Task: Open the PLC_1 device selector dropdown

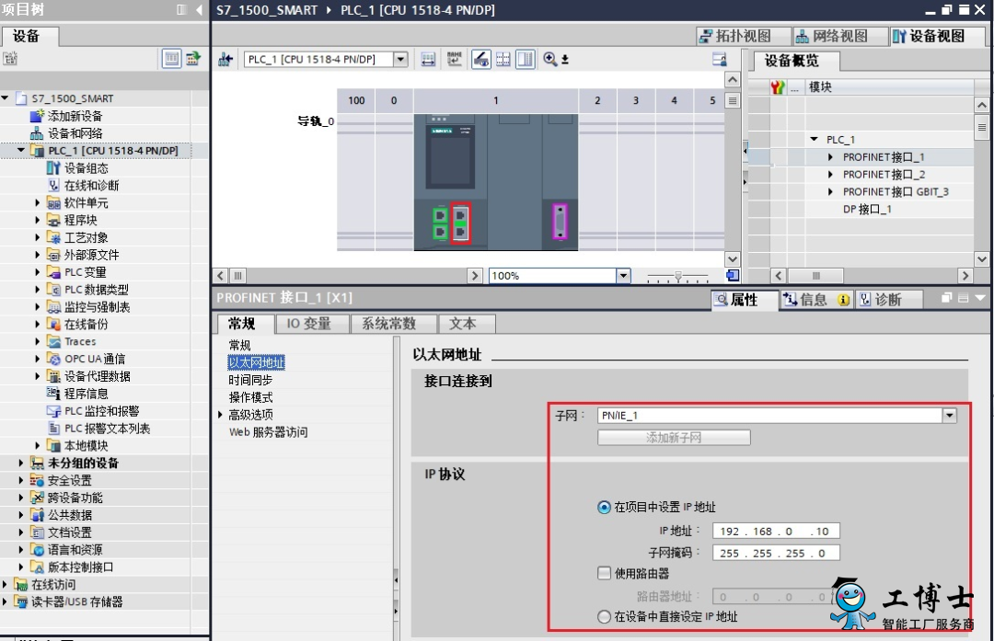Action: [x=400, y=60]
